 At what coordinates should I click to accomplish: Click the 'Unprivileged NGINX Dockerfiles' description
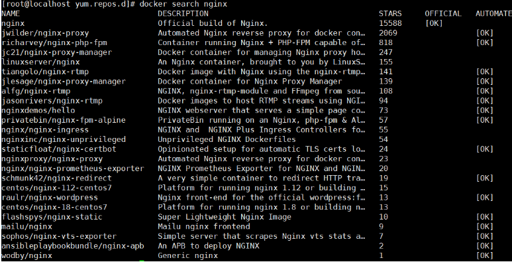coord(227,139)
